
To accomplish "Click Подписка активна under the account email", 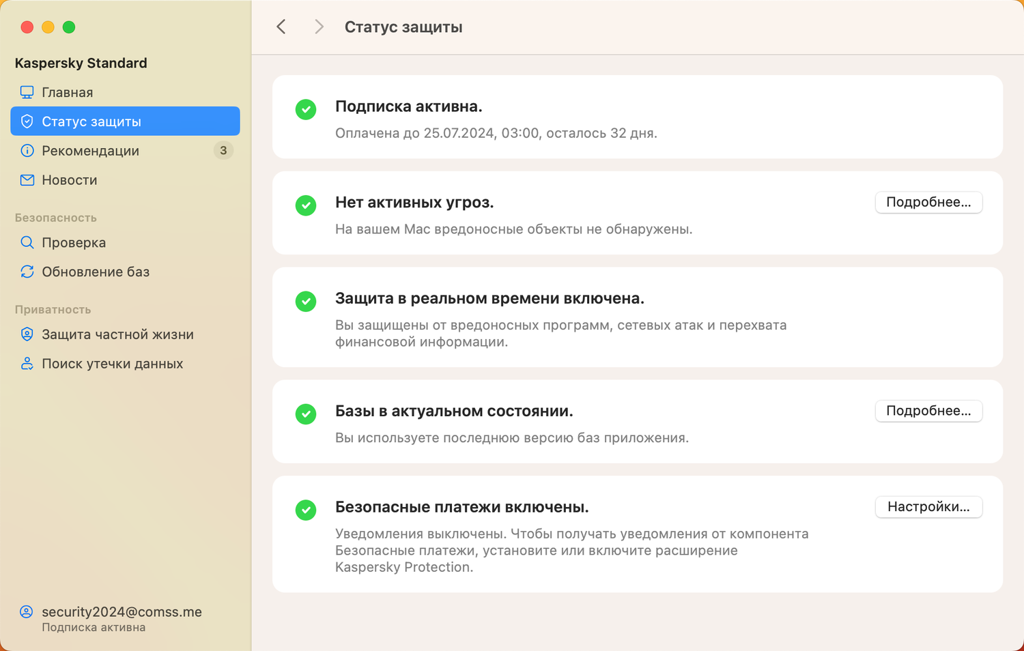I will click(94, 628).
